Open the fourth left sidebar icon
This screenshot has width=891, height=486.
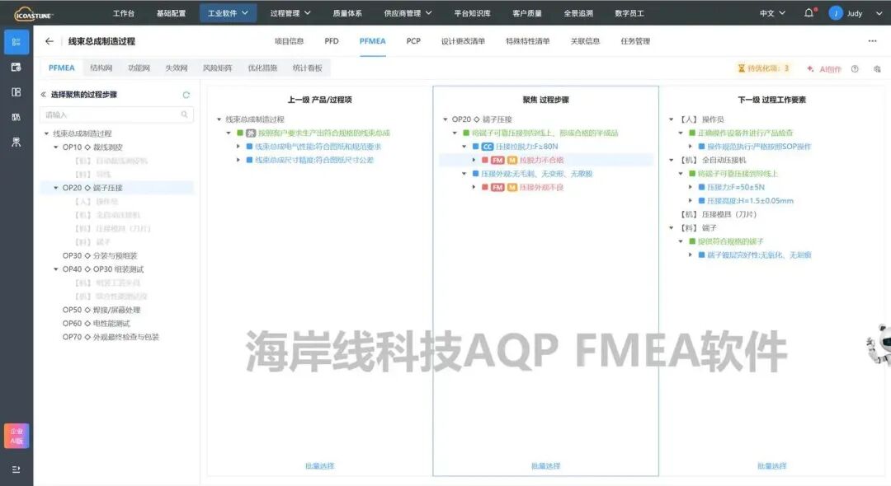click(x=16, y=117)
